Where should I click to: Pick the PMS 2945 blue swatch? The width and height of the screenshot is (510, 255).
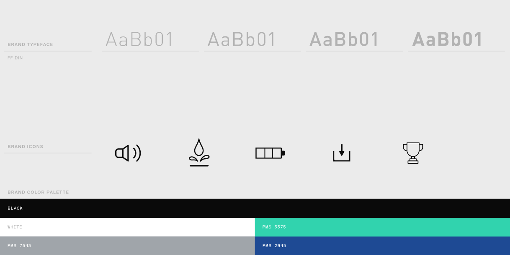[382, 246]
